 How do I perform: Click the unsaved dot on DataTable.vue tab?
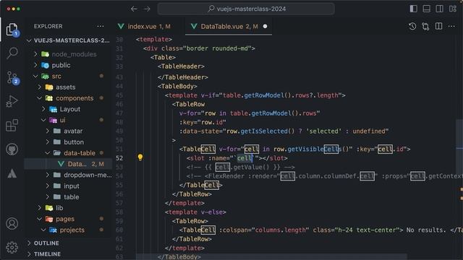(266, 26)
